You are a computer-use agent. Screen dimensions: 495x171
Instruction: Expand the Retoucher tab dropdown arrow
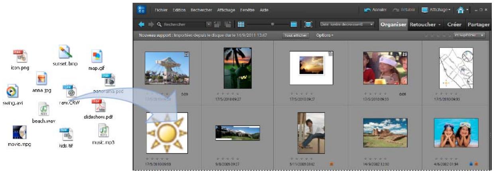coord(440,25)
